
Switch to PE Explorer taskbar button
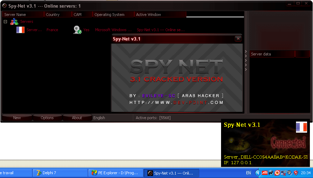[116, 173]
